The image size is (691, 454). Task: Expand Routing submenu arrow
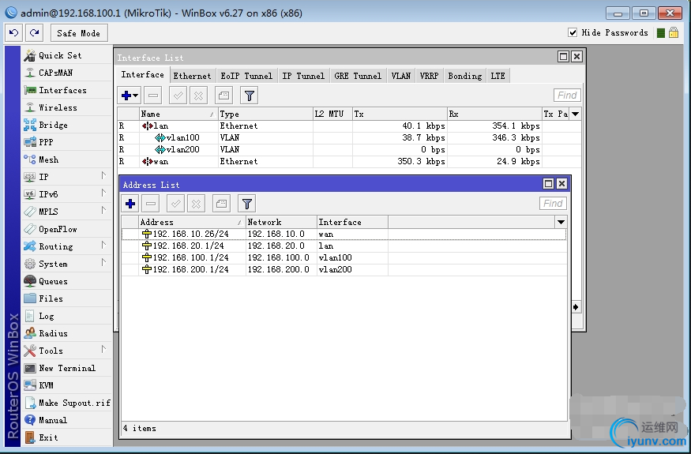[x=103, y=245]
